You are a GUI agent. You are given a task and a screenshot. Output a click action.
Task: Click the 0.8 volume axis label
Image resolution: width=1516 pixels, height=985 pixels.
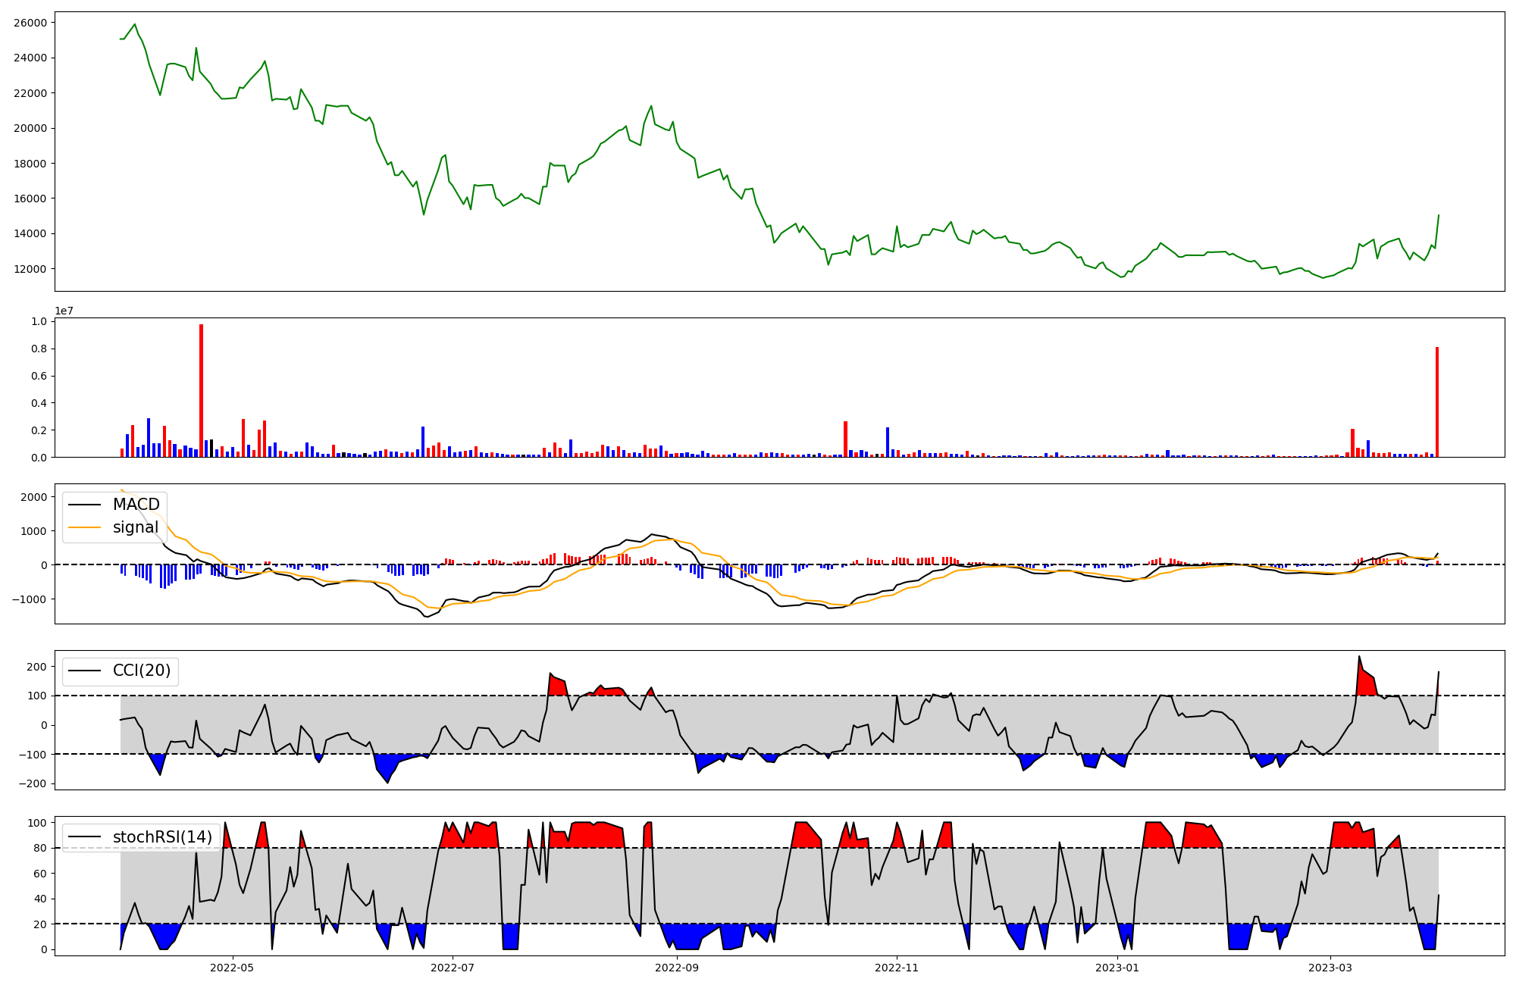[39, 349]
